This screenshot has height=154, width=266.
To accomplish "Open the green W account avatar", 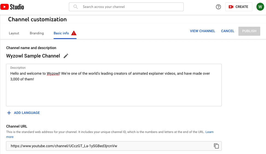I will (260, 7).
